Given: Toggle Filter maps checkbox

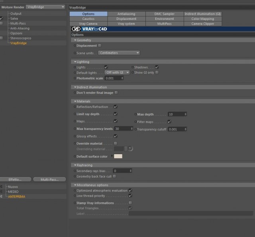Looking at the screenshot, I should (x=169, y=121).
